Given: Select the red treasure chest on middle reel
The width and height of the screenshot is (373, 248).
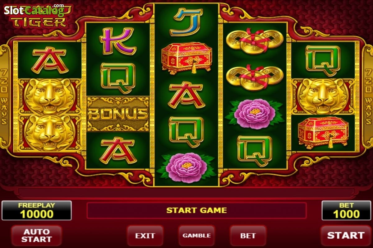Looking at the screenshot, I should [186, 58].
